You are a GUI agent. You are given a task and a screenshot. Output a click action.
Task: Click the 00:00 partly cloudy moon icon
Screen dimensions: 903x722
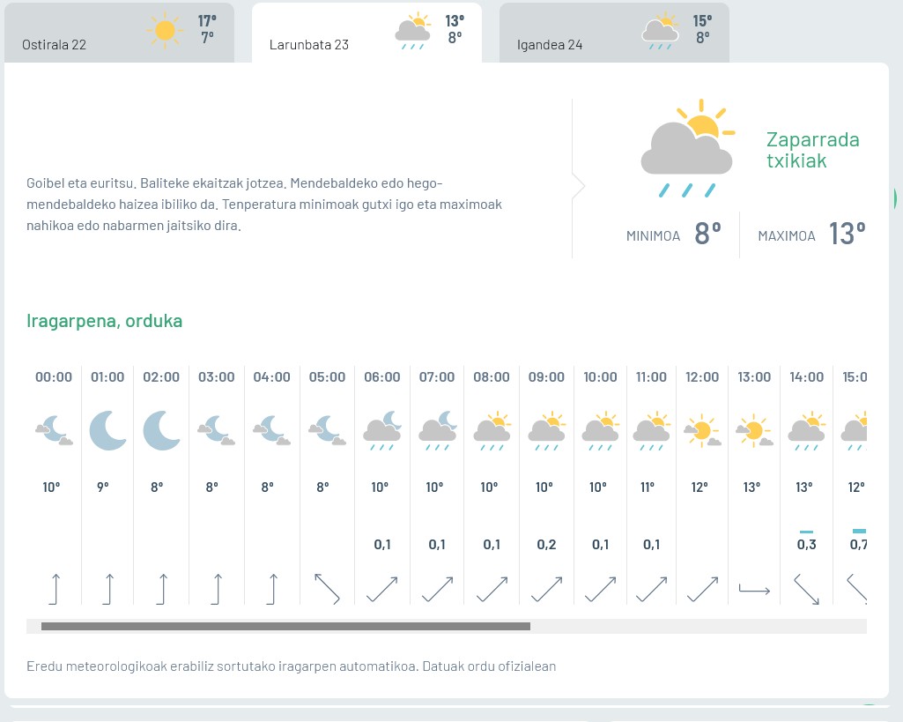coord(54,430)
